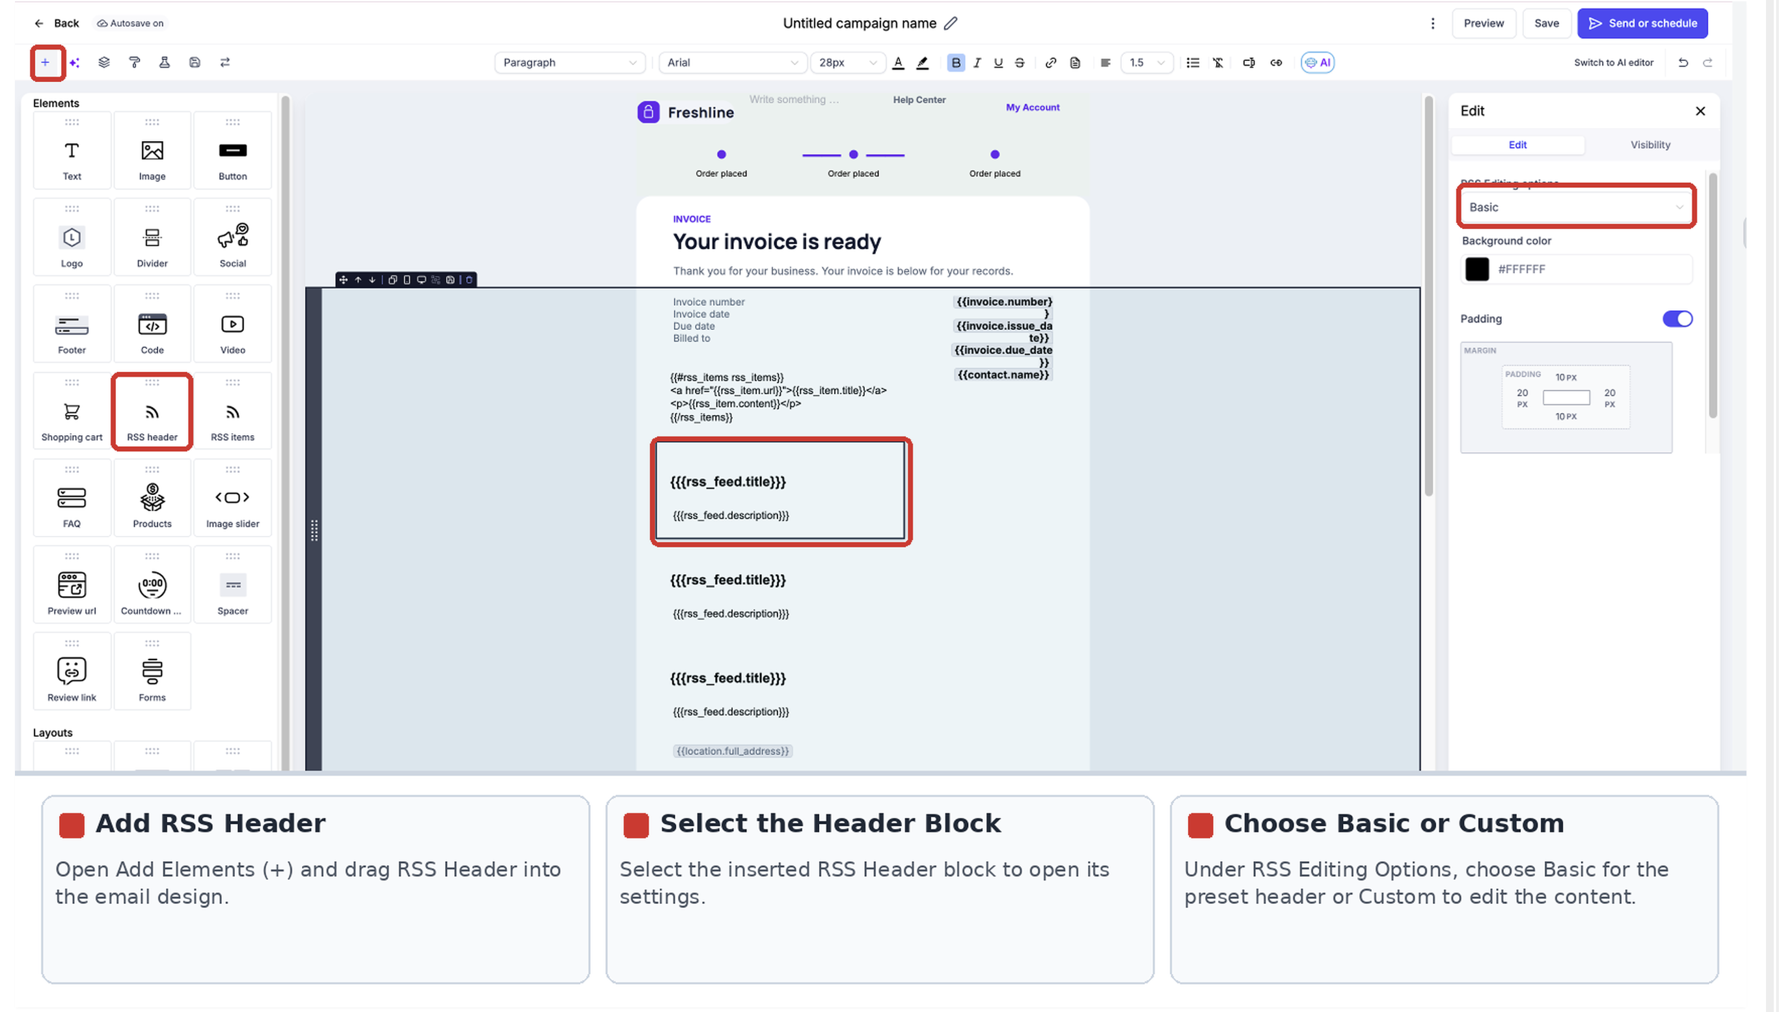
Task: Switch to the Visibility tab
Action: click(1650, 144)
